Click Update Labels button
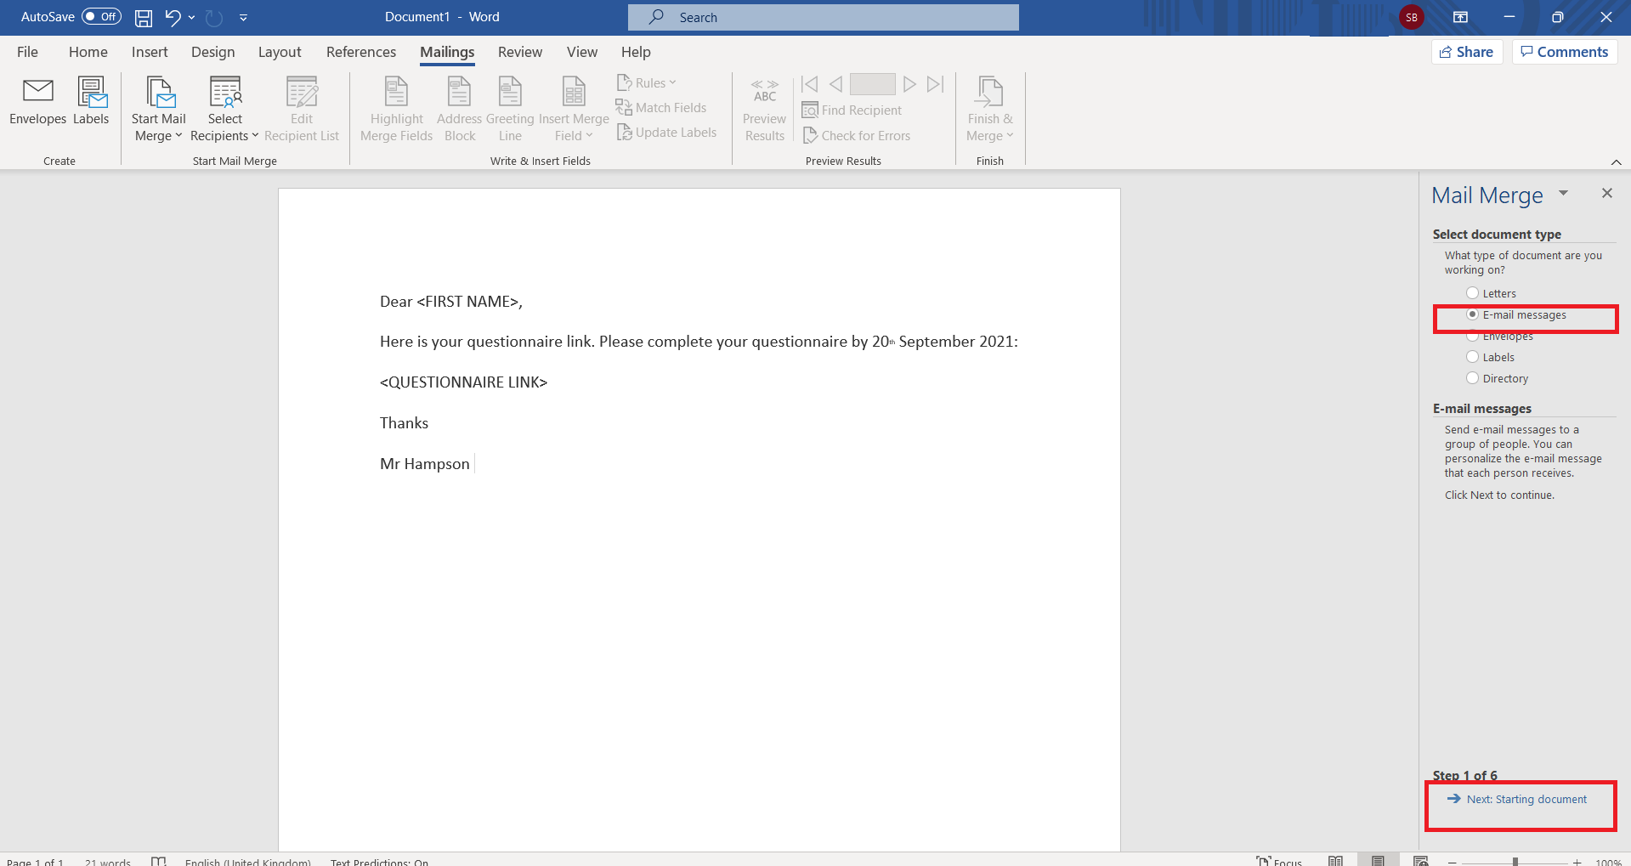Image resolution: width=1631 pixels, height=866 pixels. click(x=666, y=132)
